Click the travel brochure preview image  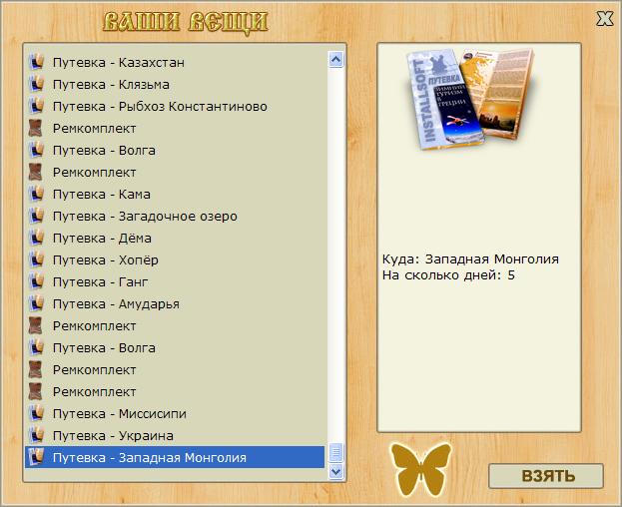tap(470, 99)
